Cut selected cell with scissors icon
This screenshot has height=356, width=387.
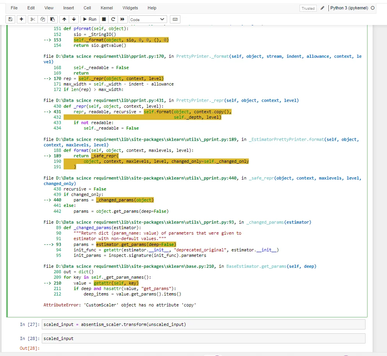click(x=33, y=19)
